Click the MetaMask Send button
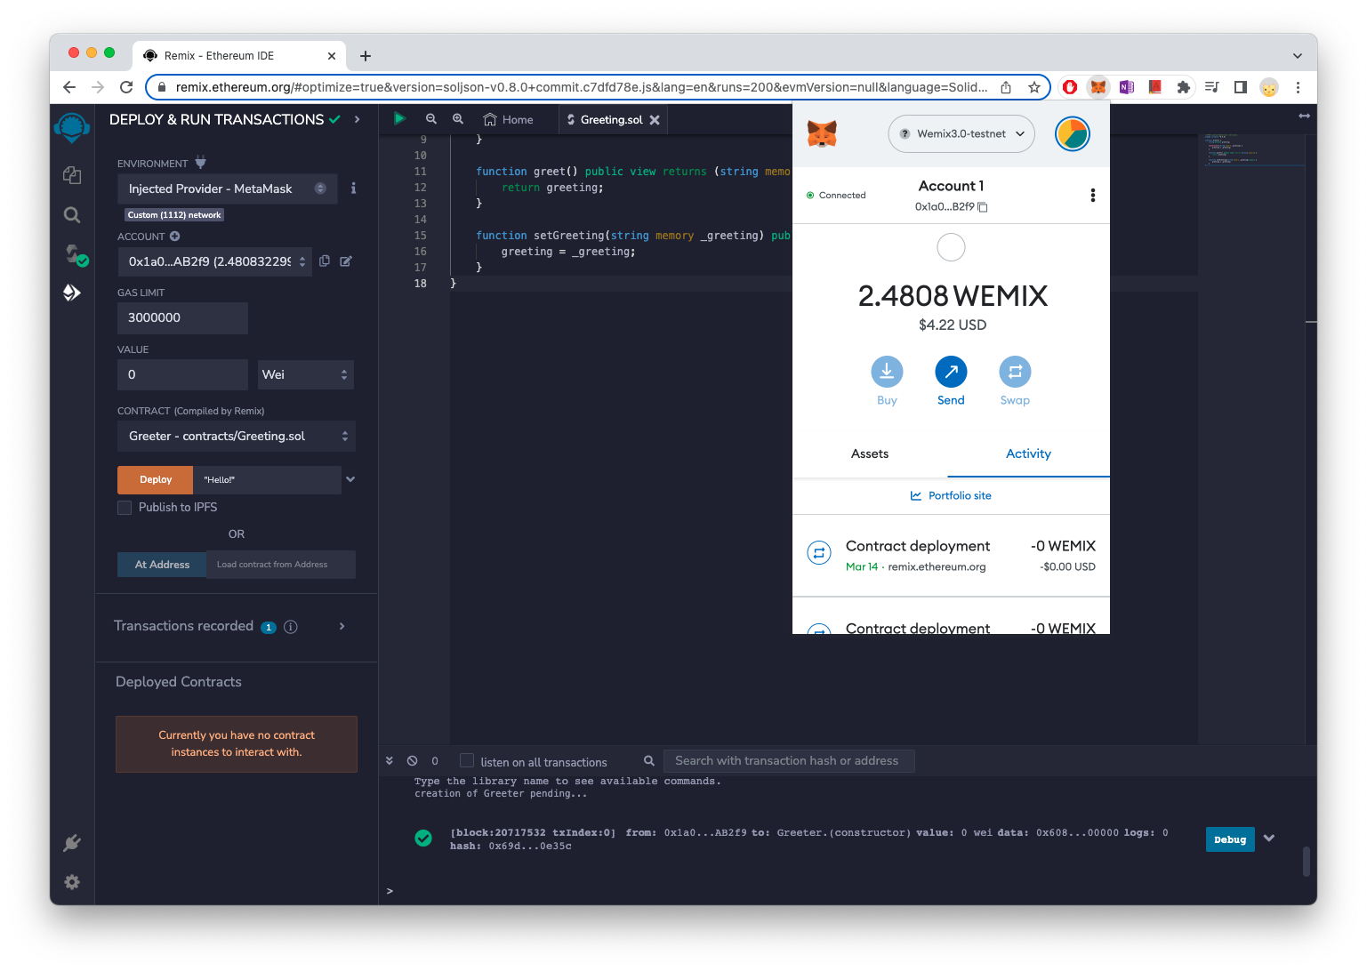 (x=951, y=373)
